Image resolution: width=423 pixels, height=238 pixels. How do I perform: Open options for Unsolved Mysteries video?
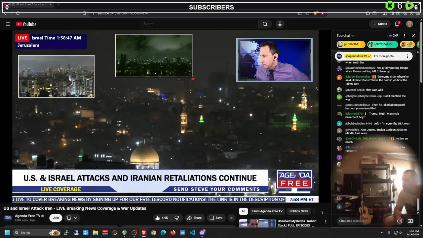coord(326,222)
